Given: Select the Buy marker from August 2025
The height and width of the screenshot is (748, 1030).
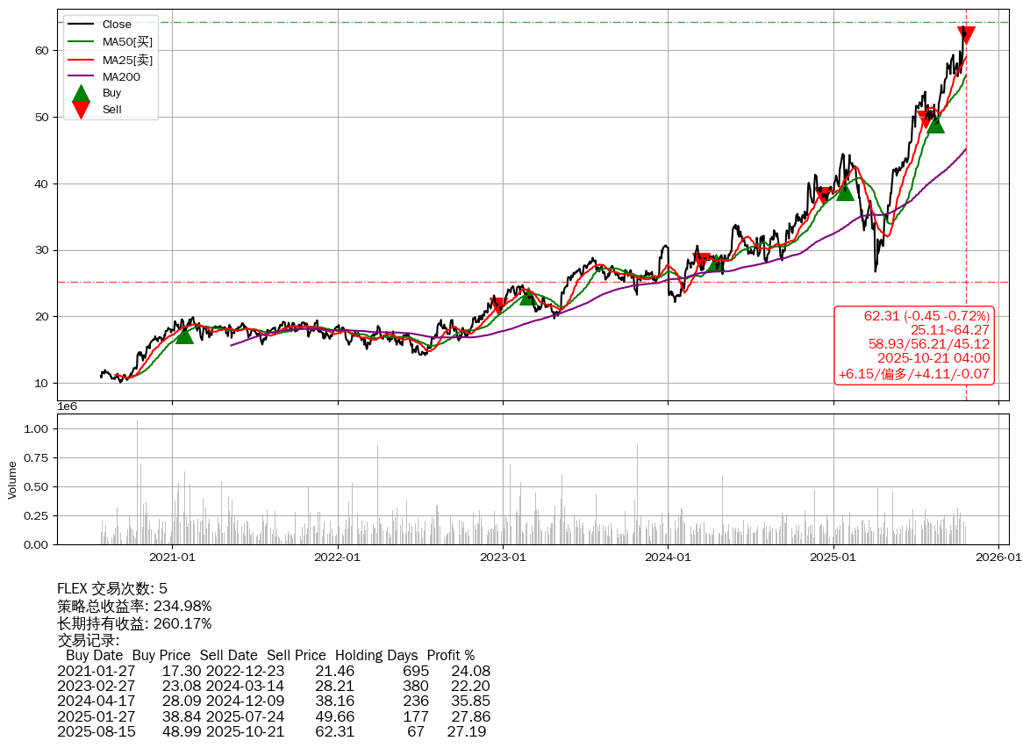Looking at the screenshot, I should (936, 124).
